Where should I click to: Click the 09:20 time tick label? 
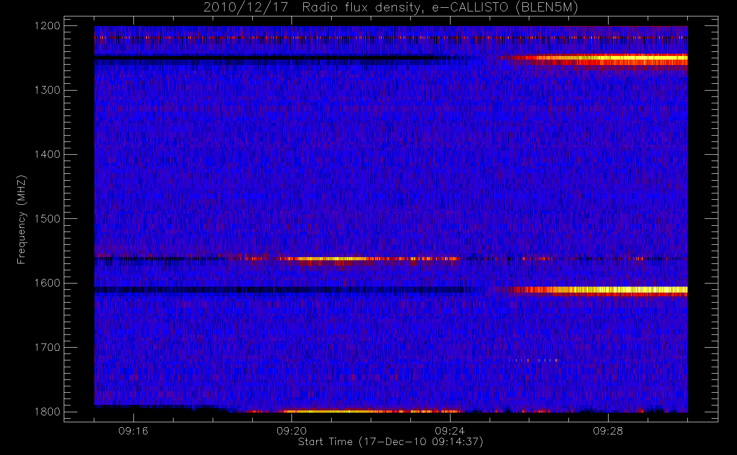click(292, 431)
